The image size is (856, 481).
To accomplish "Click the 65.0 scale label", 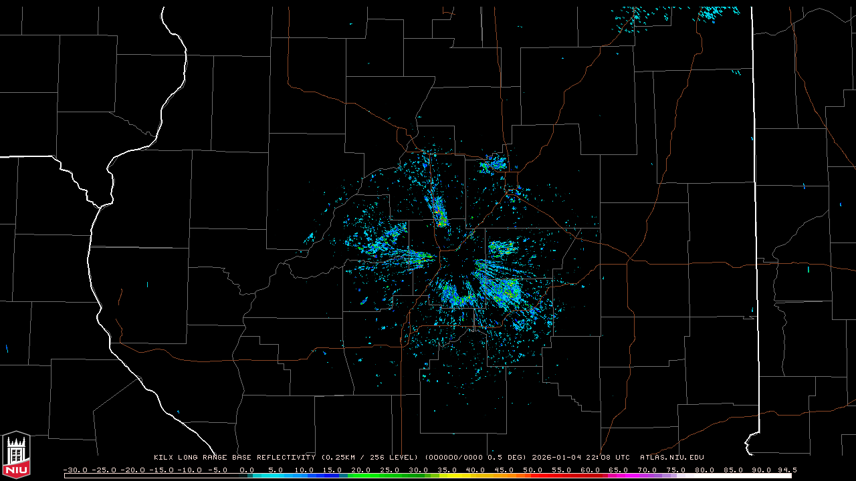I will coord(618,470).
